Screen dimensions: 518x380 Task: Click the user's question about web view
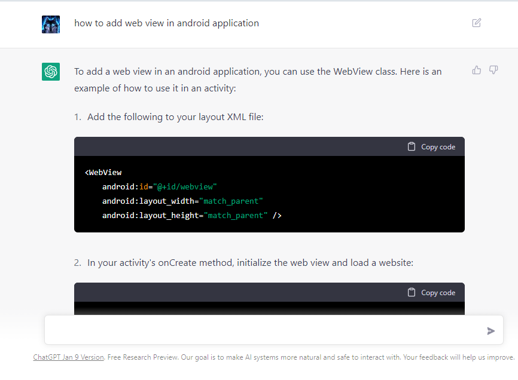click(166, 23)
